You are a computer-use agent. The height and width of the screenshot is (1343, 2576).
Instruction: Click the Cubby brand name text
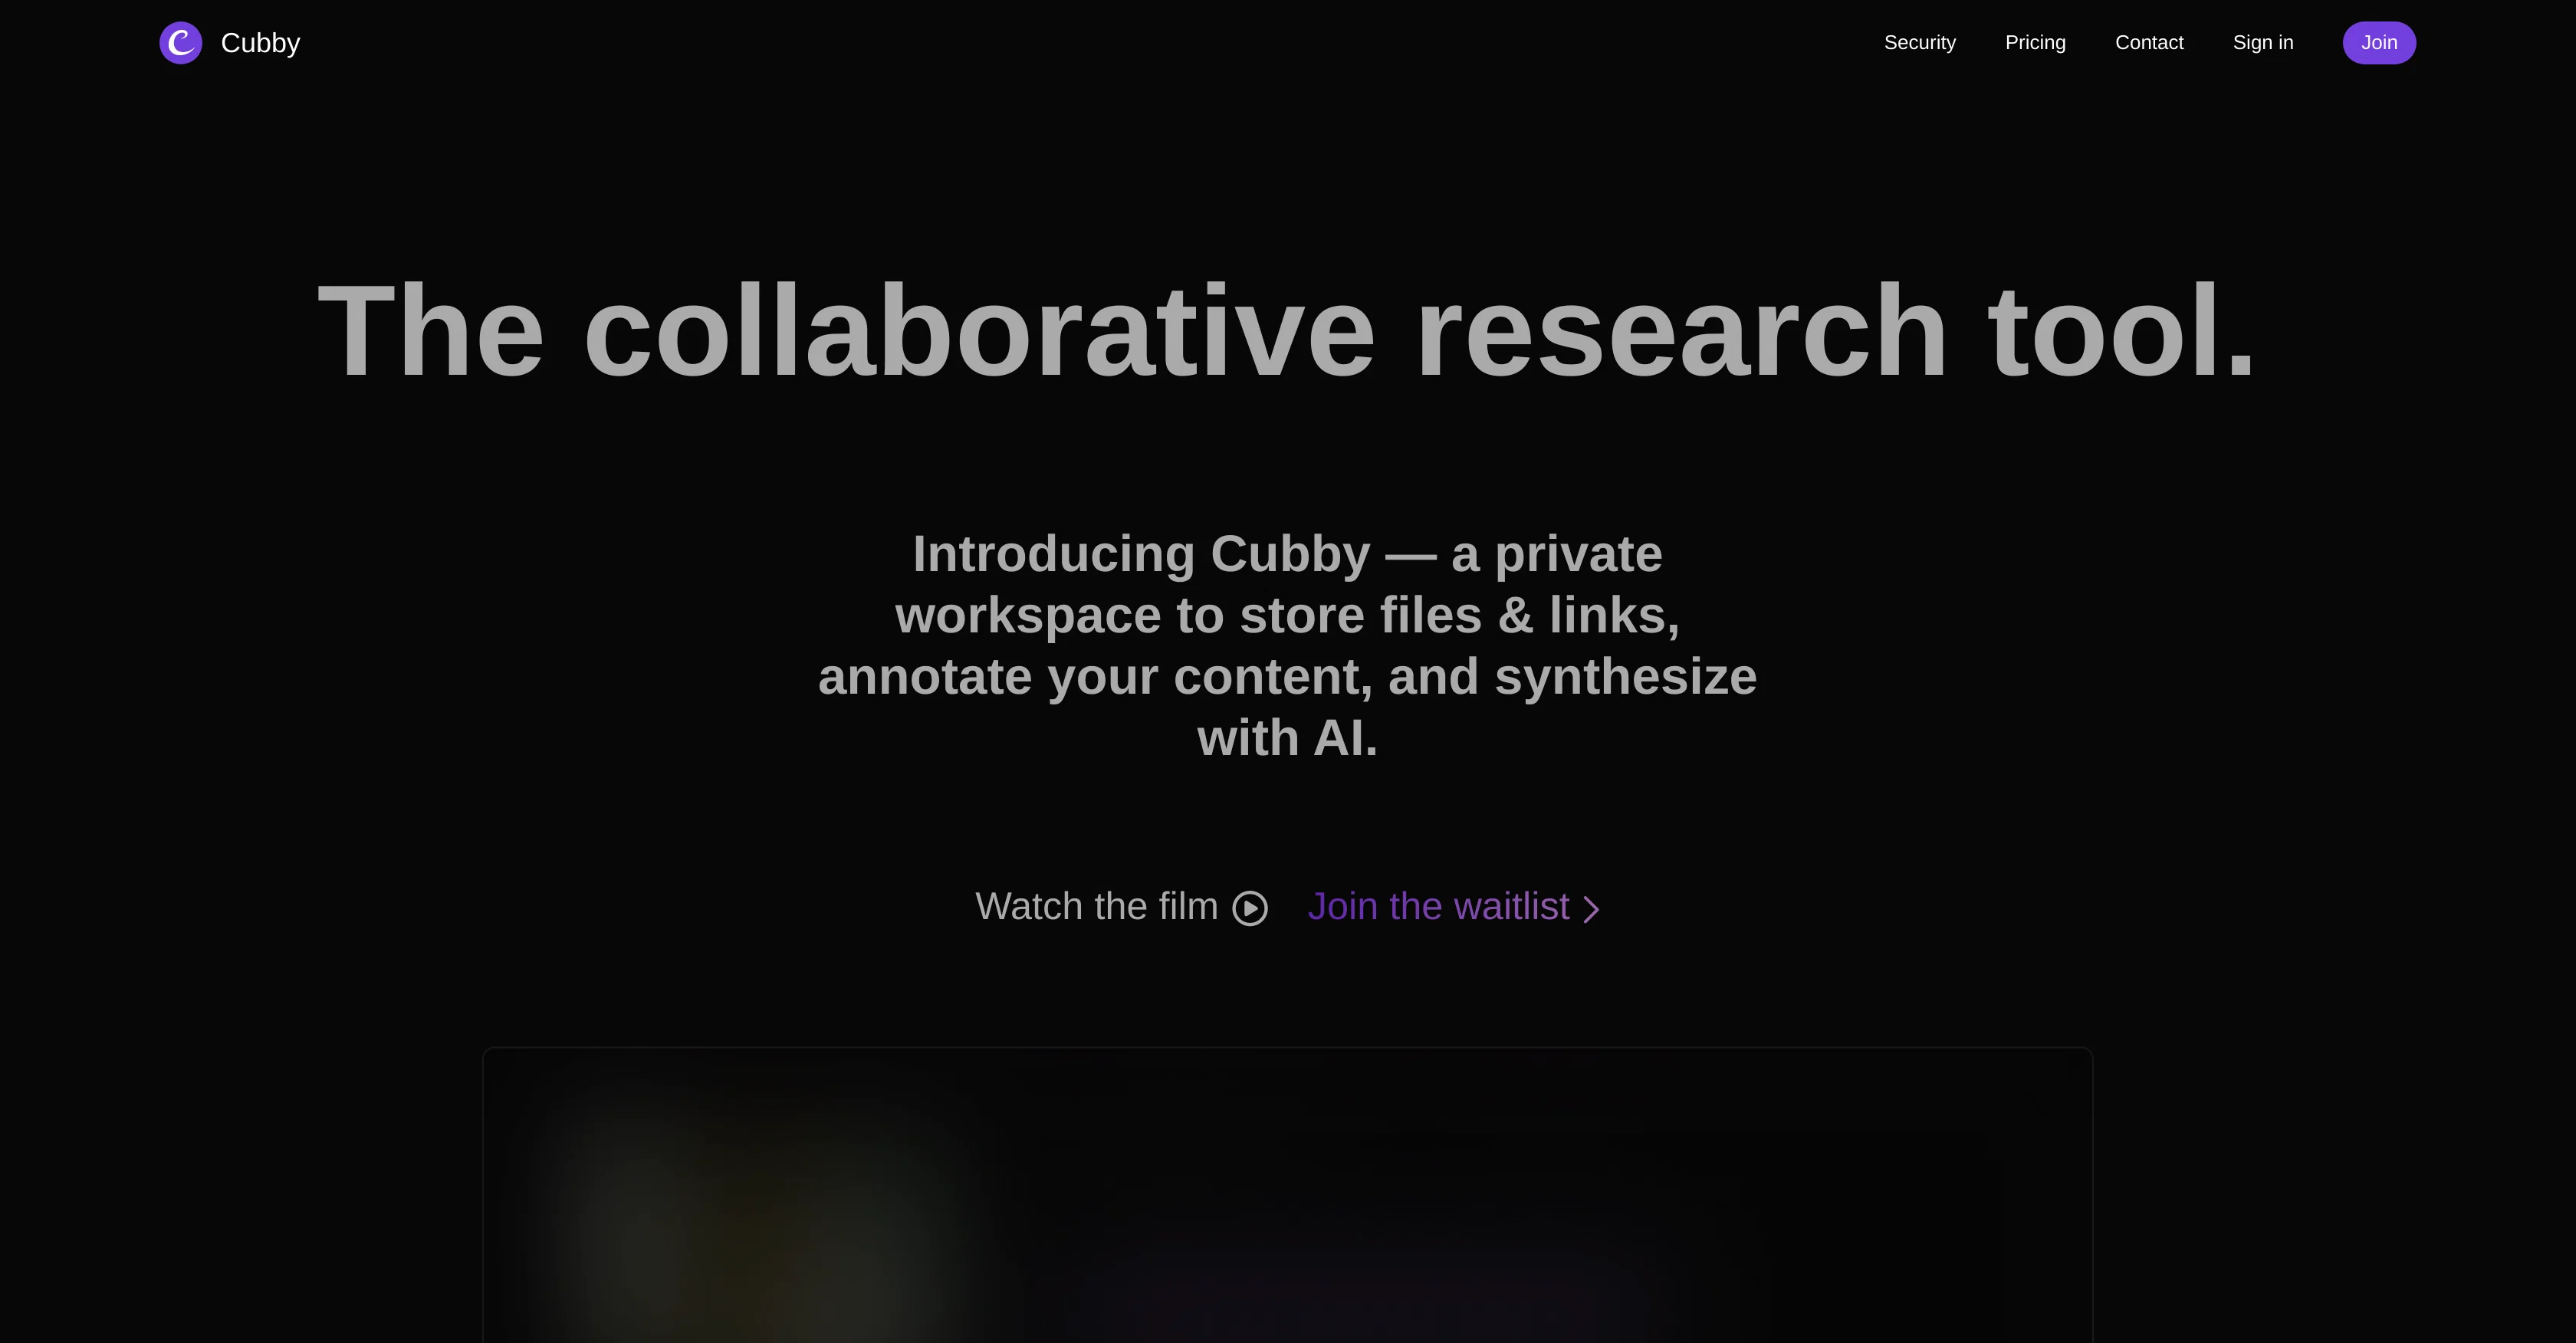coord(260,43)
